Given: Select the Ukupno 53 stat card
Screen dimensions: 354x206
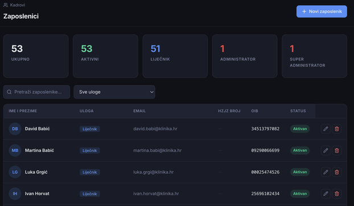Looking at the screenshot, I should pos(36,56).
